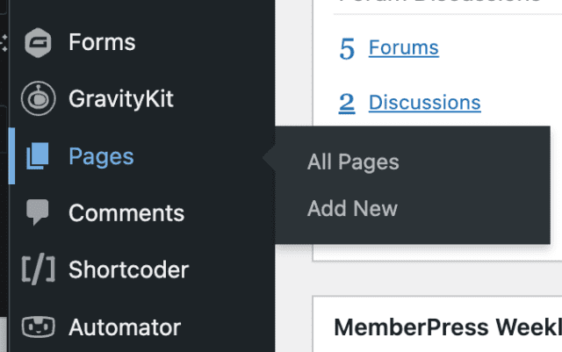The image size is (562, 352).
Task: Click the Pages stacked-sheets icon
Action: tap(37, 156)
